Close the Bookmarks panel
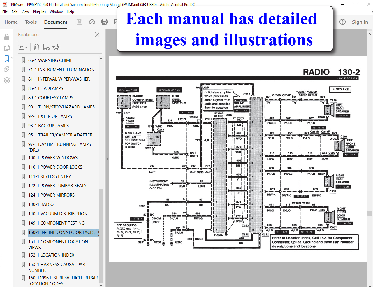Image resolution: width=373 pixels, height=287 pixels. click(97, 35)
